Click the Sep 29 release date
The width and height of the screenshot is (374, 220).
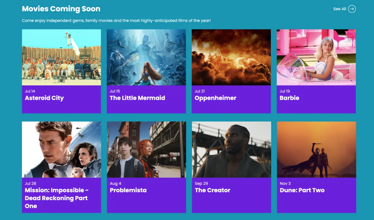pyautogui.click(x=201, y=183)
